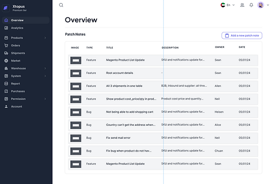Open the notifications bell
The height and width of the screenshot is (184, 274).
point(251,5)
